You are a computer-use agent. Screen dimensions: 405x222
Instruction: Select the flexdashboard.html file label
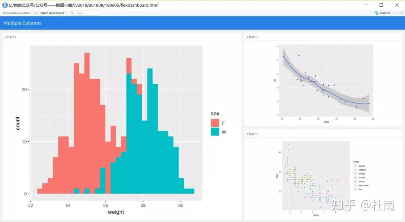(x=17, y=13)
